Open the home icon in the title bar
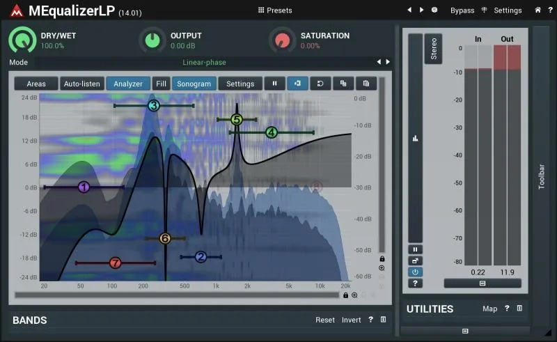Screen dimensions: 557x342 coord(538,10)
